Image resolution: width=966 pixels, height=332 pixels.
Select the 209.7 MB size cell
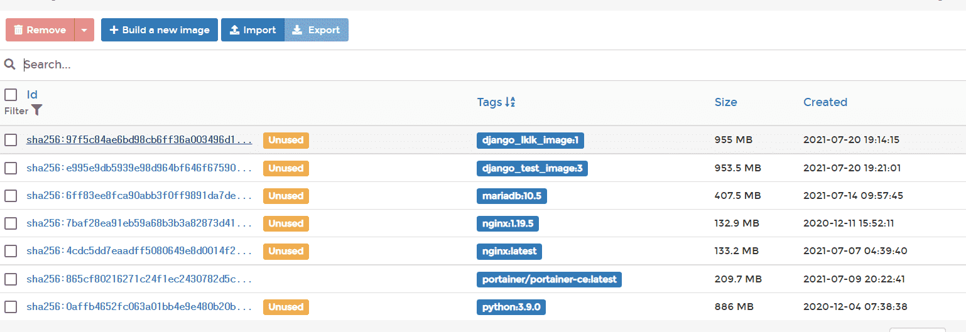(x=738, y=279)
